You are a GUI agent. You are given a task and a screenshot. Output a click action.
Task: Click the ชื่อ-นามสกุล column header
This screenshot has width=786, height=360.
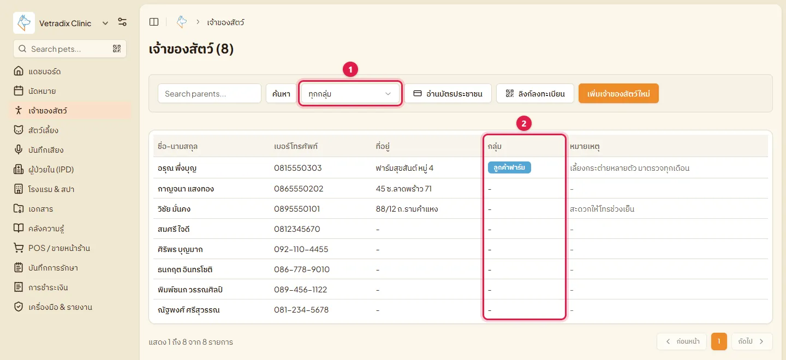click(x=177, y=147)
